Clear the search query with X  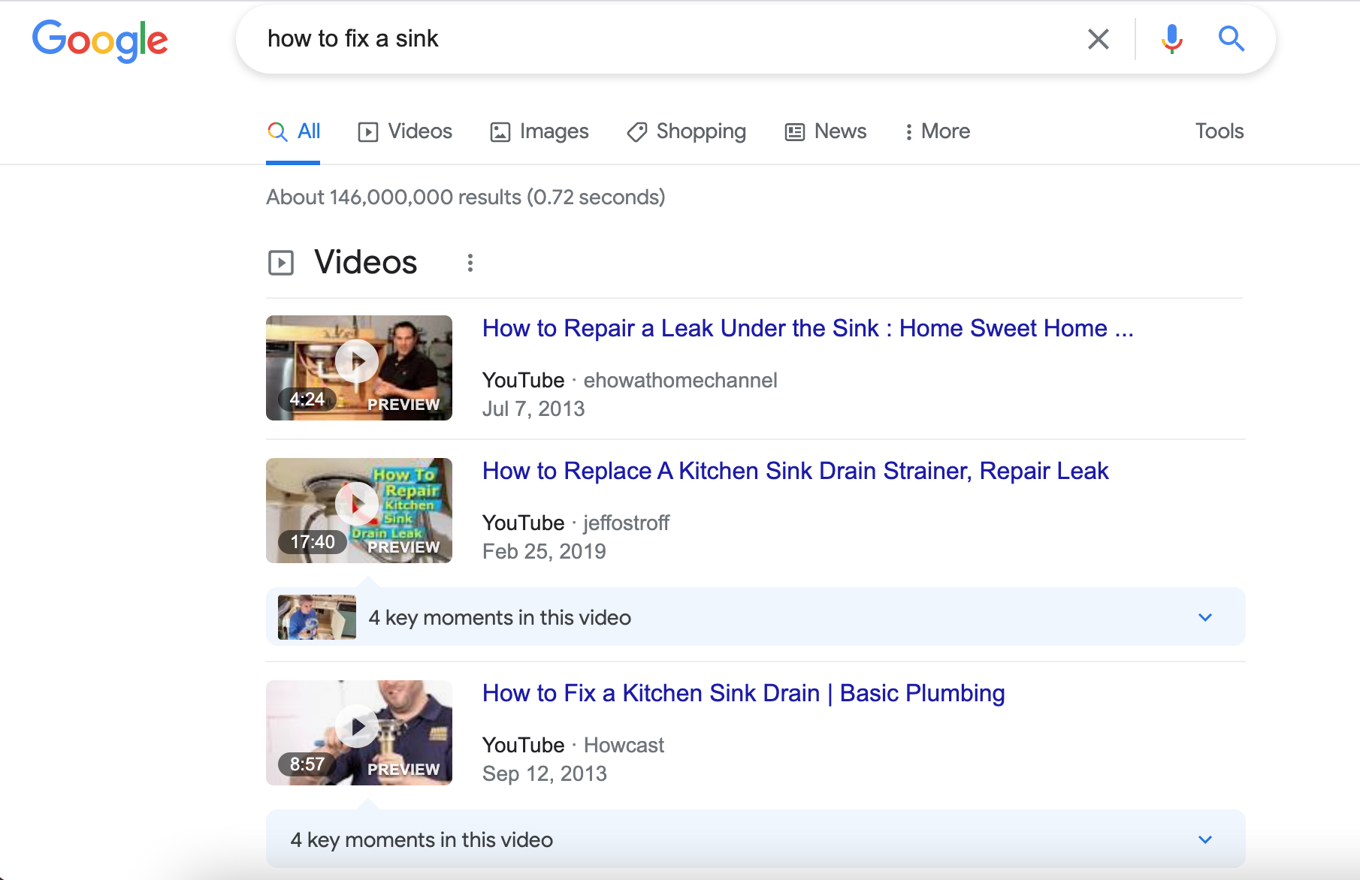pyautogui.click(x=1099, y=39)
